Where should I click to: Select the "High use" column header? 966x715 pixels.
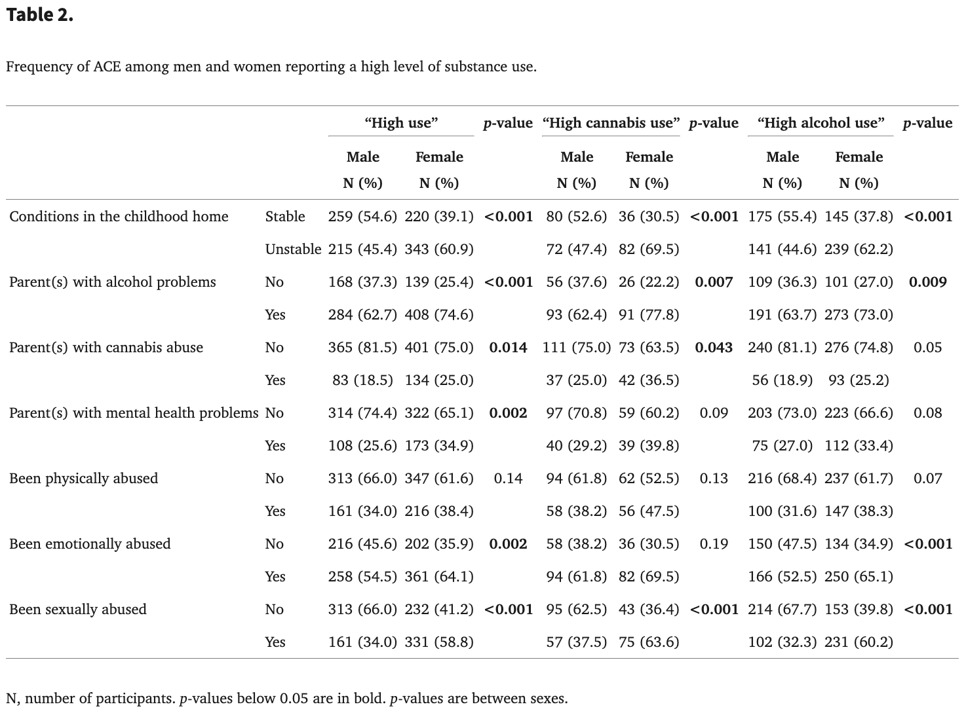401,122
